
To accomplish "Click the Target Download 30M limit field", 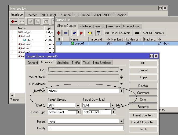I will (x=96, y=105).
